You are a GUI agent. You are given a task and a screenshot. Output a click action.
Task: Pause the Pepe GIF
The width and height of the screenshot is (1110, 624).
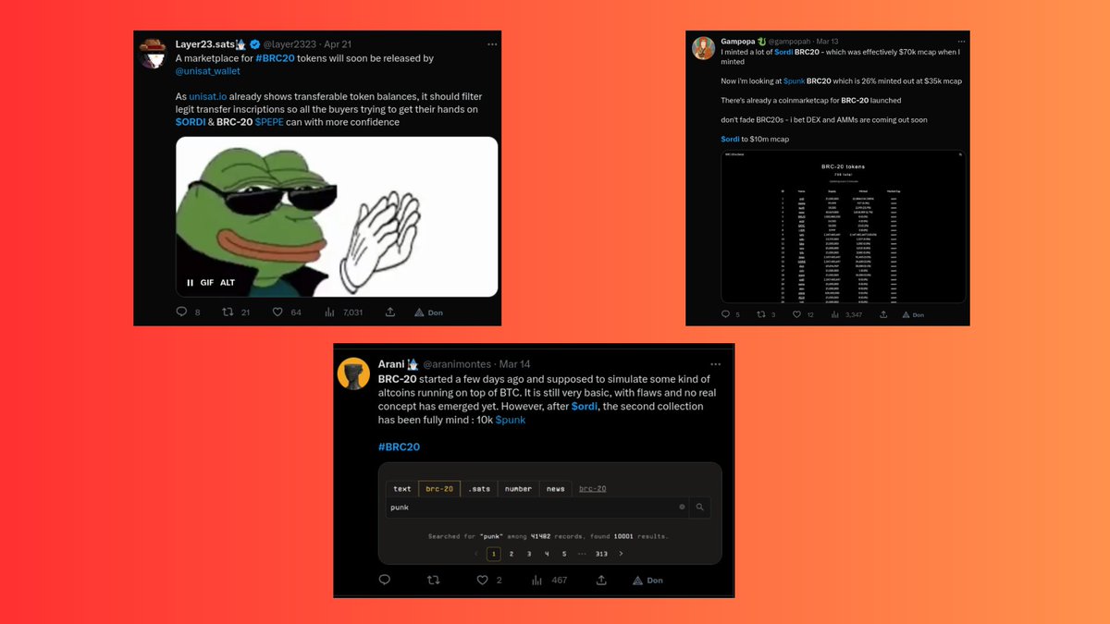pos(190,283)
